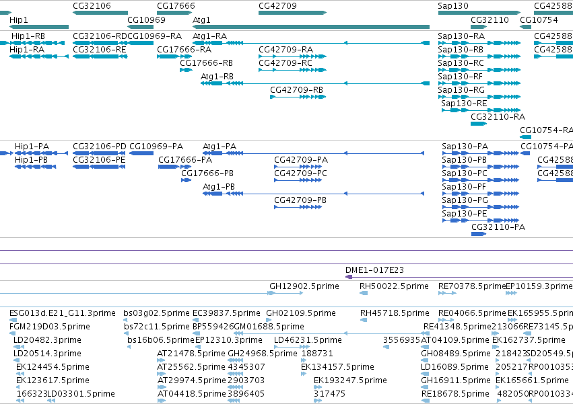Viewport: 573px width, 404px height.
Task: Click the Atg1-RA transcript label
Action: [x=210, y=36]
